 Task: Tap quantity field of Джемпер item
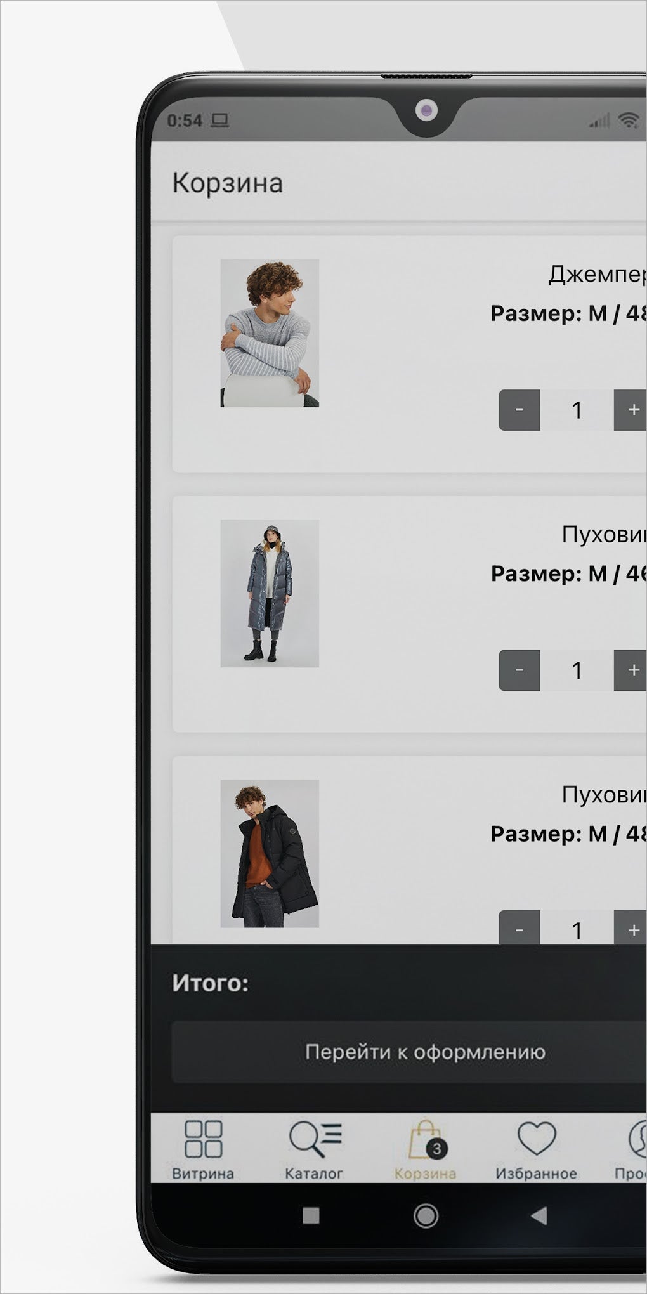577,410
